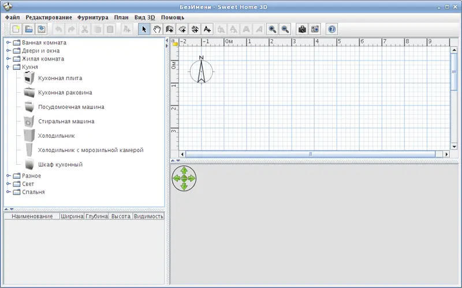The width and height of the screenshot is (462, 288).
Task: Click the Cut scissors icon
Action: pyautogui.click(x=84, y=29)
